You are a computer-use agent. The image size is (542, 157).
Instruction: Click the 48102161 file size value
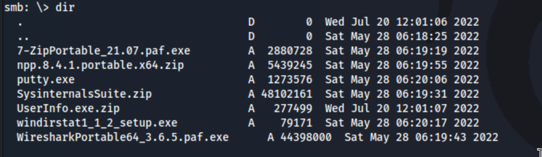click(287, 94)
